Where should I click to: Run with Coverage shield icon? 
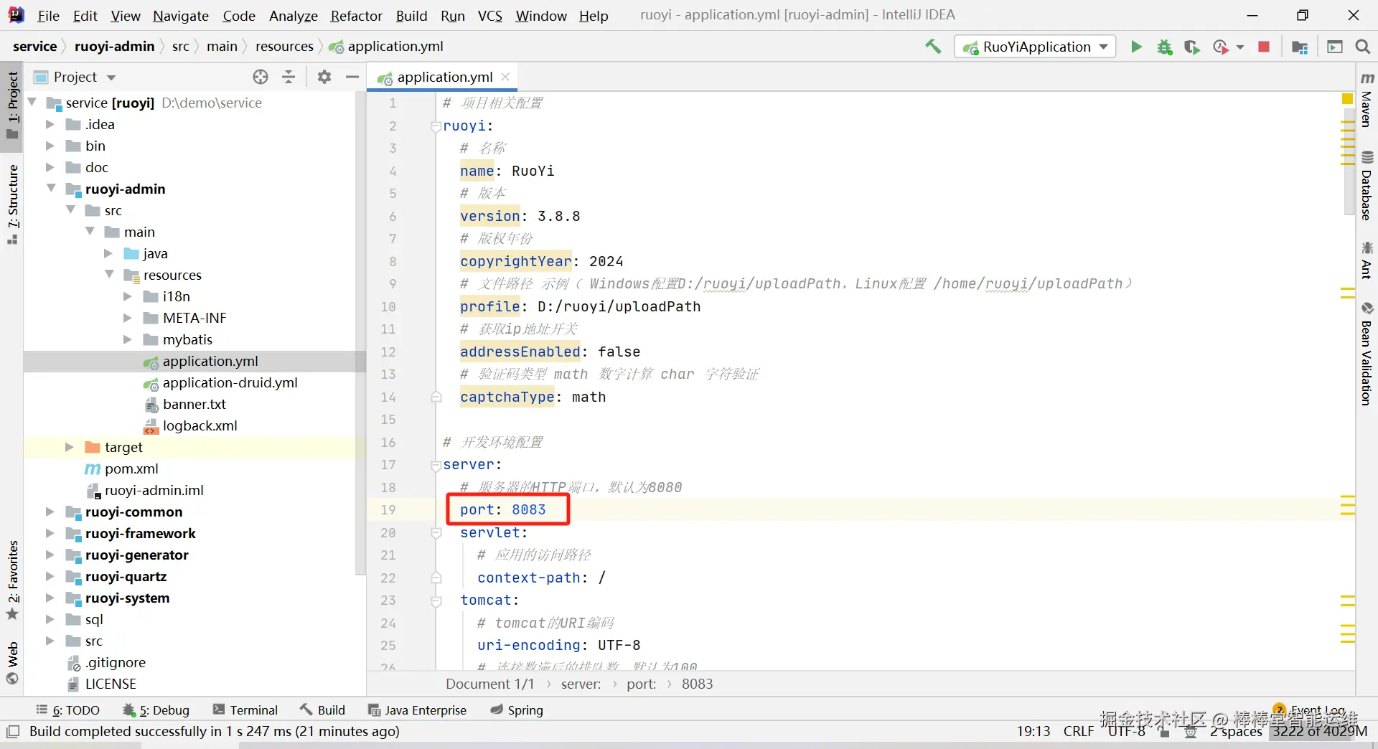[x=1192, y=47]
